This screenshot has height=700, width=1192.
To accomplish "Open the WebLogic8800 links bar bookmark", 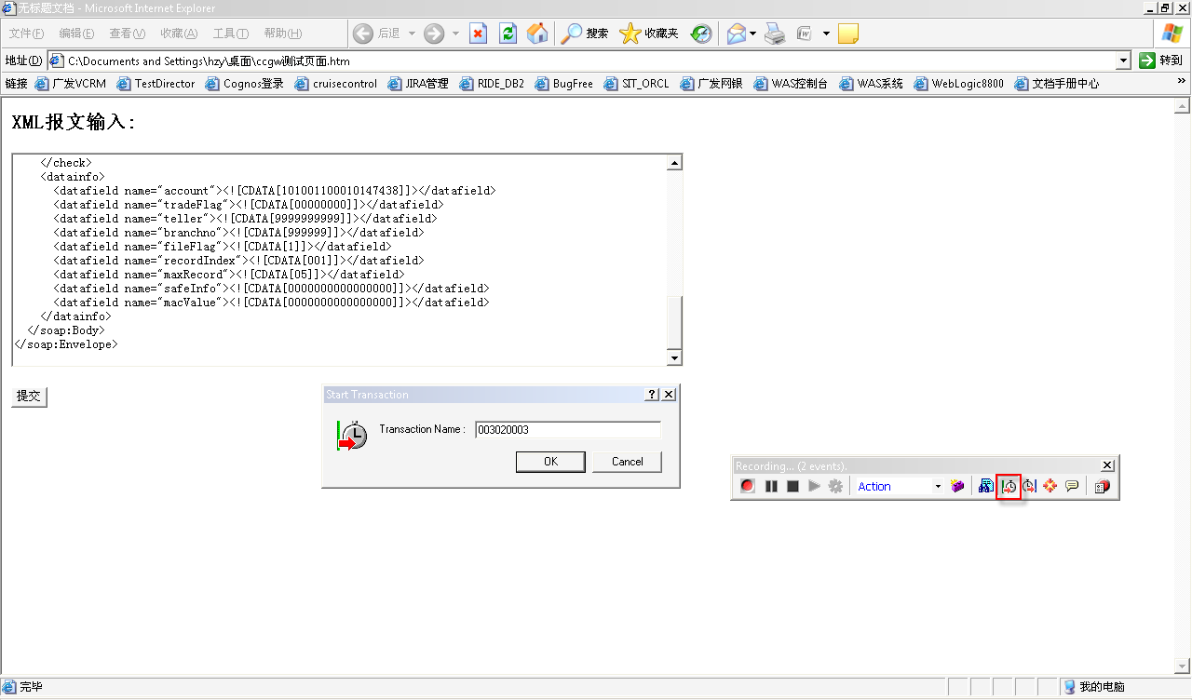I will [x=959, y=84].
